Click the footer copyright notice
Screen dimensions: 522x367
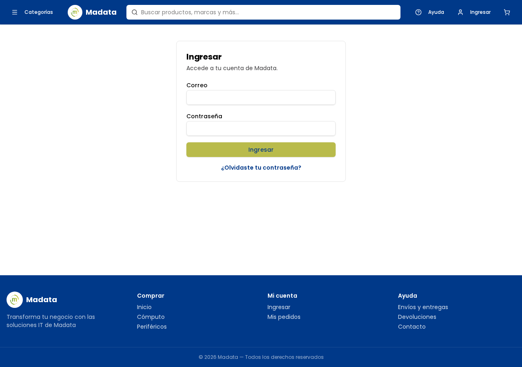(261, 357)
